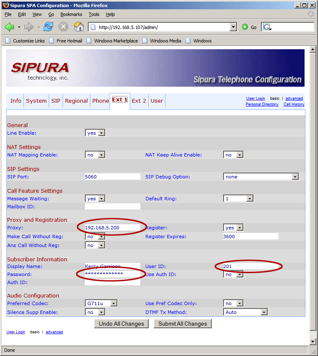Switch to the Ext 2 tab
The image size is (318, 356).
click(139, 101)
